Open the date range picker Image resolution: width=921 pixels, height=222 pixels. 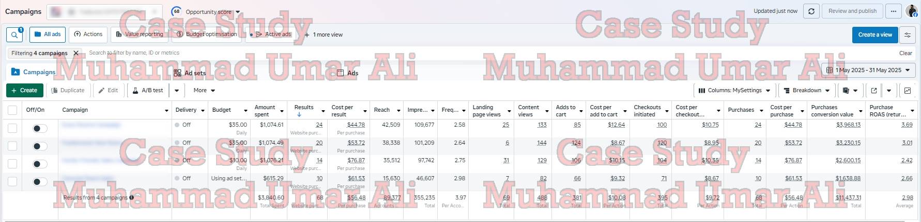pyautogui.click(x=868, y=70)
